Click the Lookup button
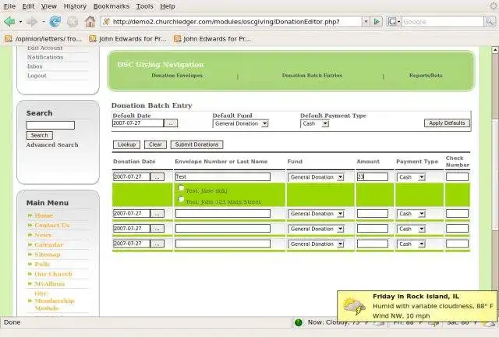Image resolution: width=499 pixels, height=338 pixels. (126, 144)
